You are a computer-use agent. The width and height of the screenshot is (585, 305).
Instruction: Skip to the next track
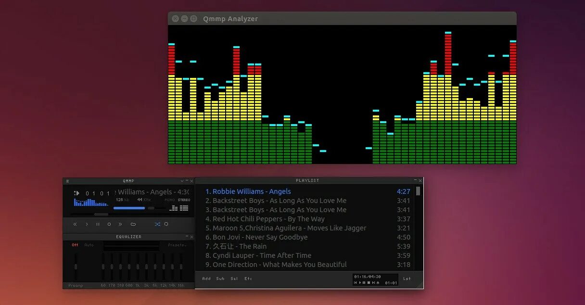(120, 224)
